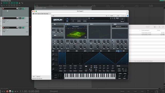This screenshot has height=93, width=165.
Task: Click the OSC A 3D wavetable display
Action: click(76, 34)
